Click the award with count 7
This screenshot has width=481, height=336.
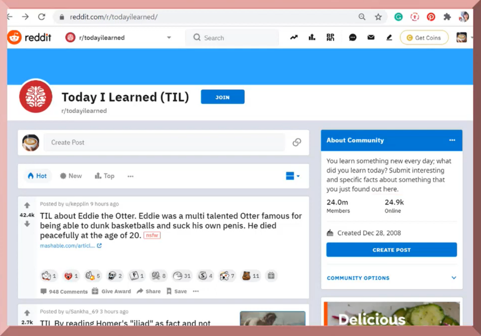point(227,276)
